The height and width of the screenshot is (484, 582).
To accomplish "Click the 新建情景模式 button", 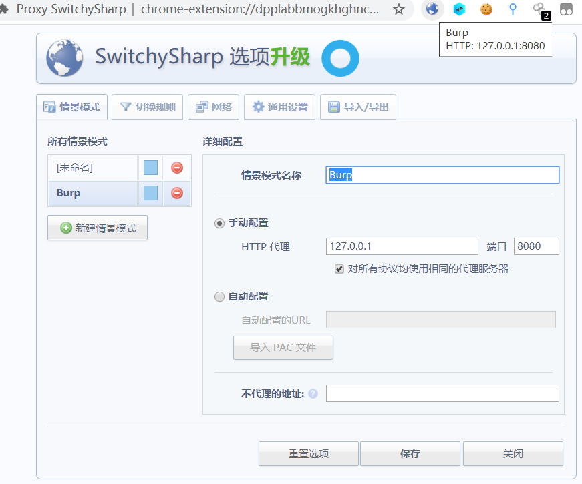I will click(98, 228).
